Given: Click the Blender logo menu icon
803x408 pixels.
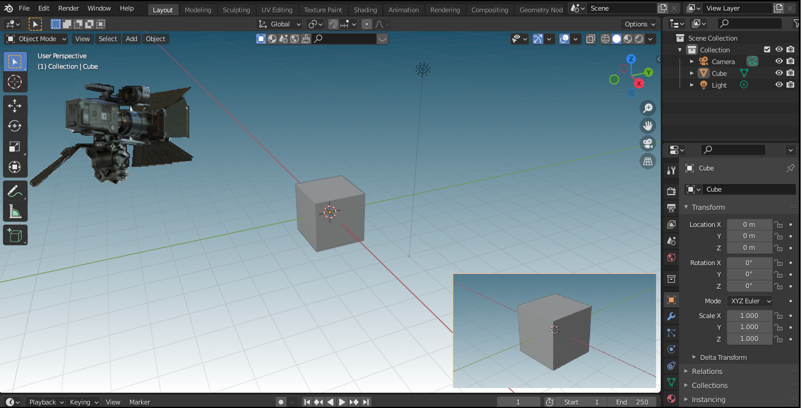Looking at the screenshot, I should click(9, 8).
